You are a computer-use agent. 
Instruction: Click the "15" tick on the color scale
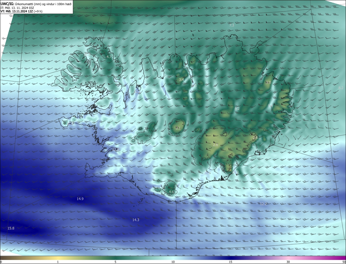[231, 262]
